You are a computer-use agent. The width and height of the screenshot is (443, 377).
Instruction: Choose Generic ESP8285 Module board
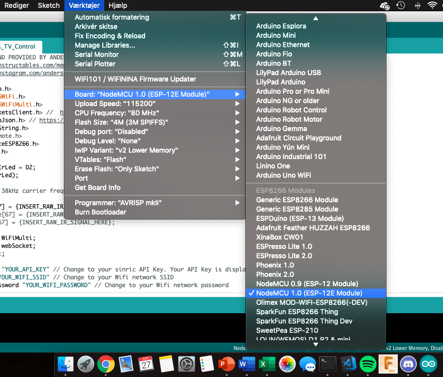[x=316, y=209]
